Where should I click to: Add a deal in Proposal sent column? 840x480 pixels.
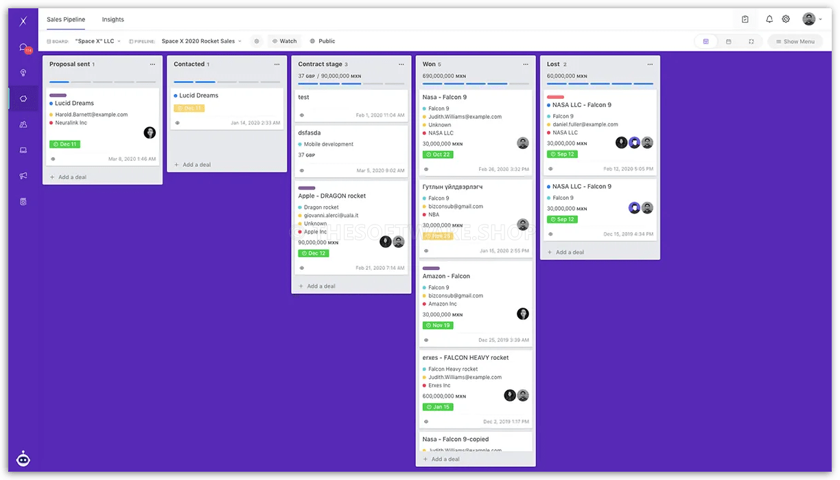click(x=69, y=177)
